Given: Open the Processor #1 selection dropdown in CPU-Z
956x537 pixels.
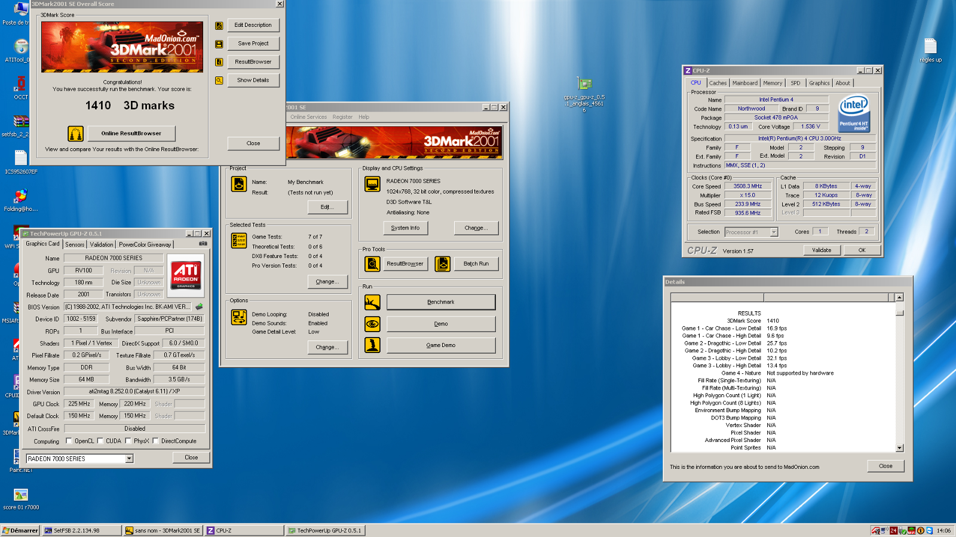Looking at the screenshot, I should click(x=774, y=232).
